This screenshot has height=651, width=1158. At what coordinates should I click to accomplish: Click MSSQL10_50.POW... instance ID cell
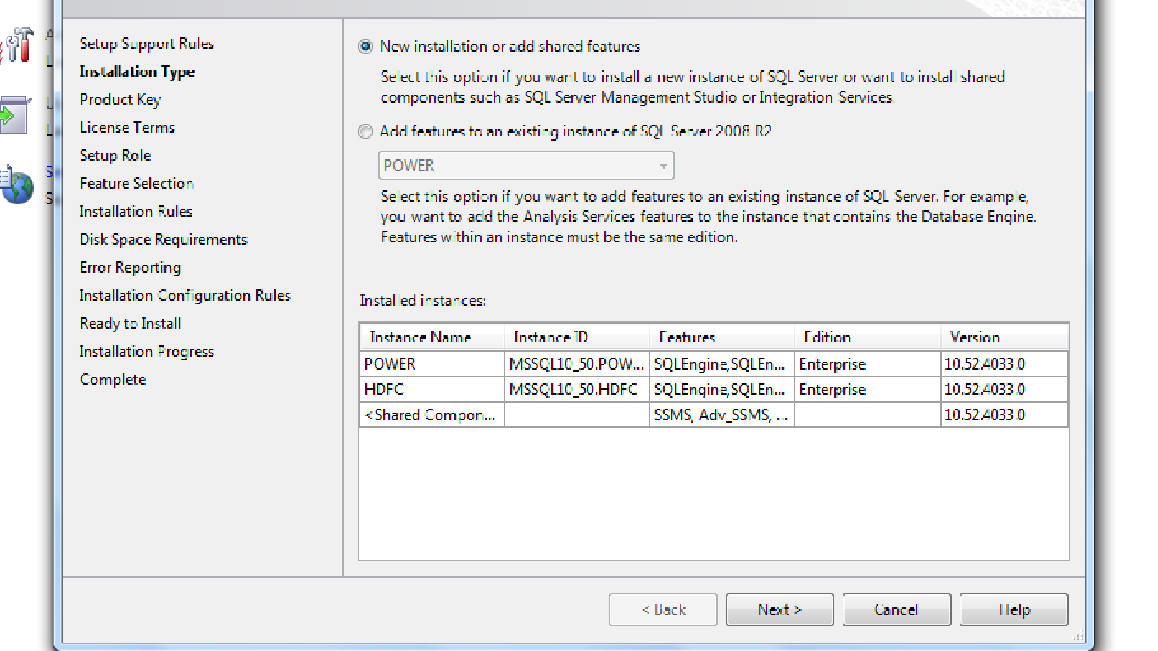577,364
